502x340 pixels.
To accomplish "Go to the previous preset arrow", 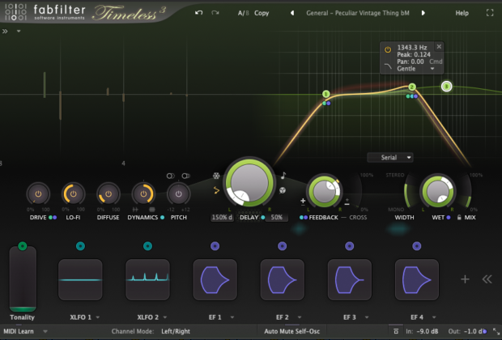I will coord(292,13).
